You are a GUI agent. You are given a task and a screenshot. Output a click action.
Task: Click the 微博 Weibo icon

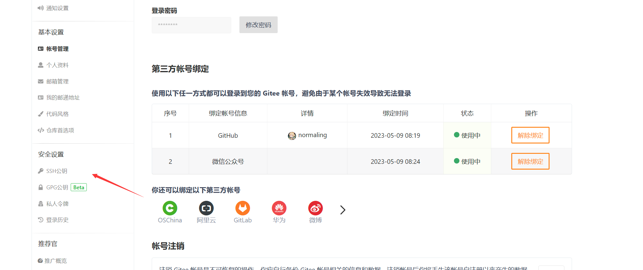click(x=316, y=208)
